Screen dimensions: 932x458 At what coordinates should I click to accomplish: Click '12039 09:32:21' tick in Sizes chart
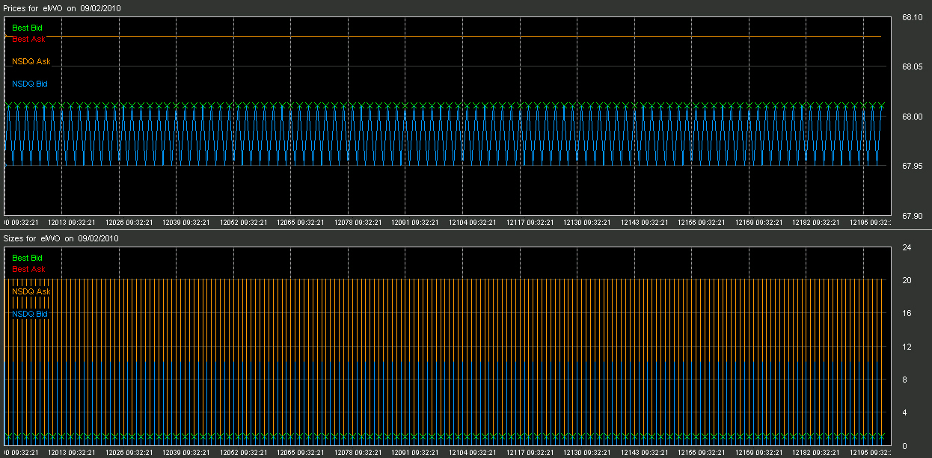pyautogui.click(x=187, y=453)
